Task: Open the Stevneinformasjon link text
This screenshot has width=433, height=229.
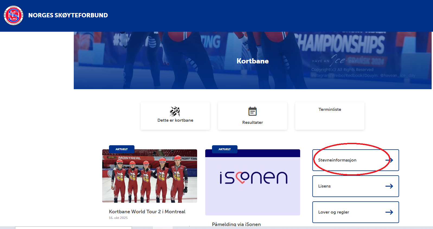Action: (337, 160)
